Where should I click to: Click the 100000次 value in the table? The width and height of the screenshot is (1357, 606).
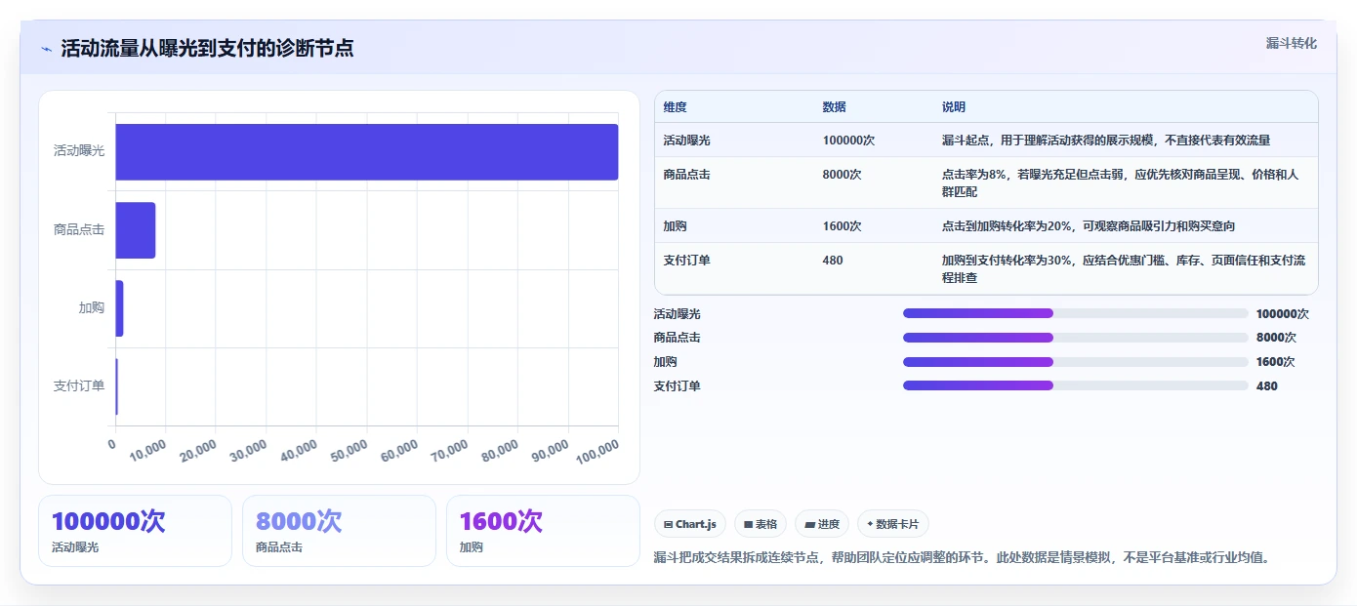[849, 141]
